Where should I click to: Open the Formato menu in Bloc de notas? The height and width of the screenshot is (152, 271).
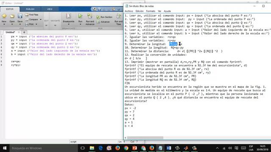(x=151, y=11)
